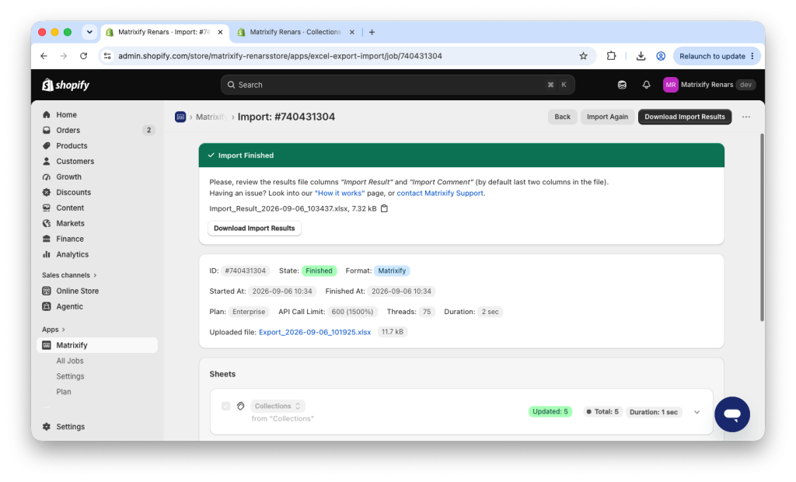Click Relaunch to update button
The image size is (796, 482).
716,57
